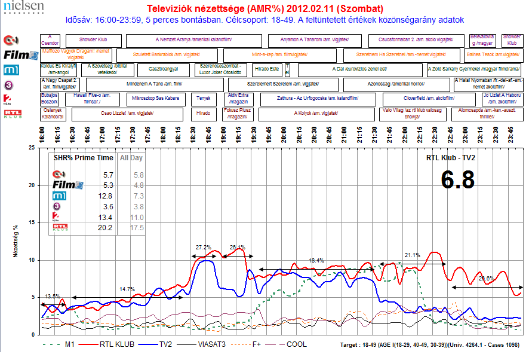Open the 'Szuletett Bankrablok' program box
529x354 pixels.
(x=167, y=56)
